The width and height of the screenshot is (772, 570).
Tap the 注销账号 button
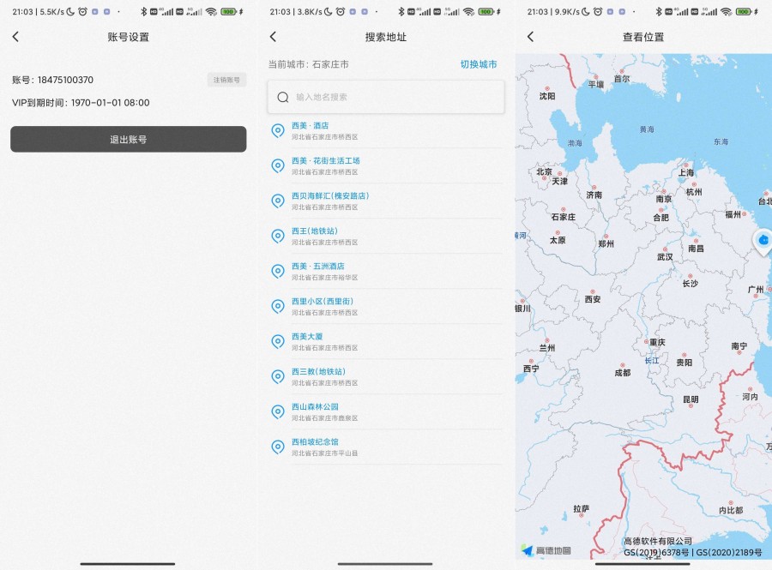point(229,80)
